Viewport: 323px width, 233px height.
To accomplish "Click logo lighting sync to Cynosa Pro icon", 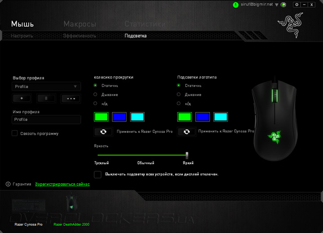I will (187, 132).
